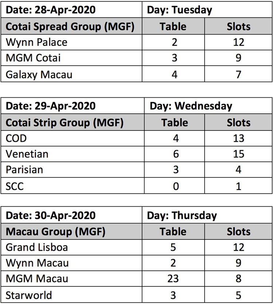Viewport: 273px width, 304px height.
Task: Click Wynn Palace slots value 12
Action: coord(238,42)
